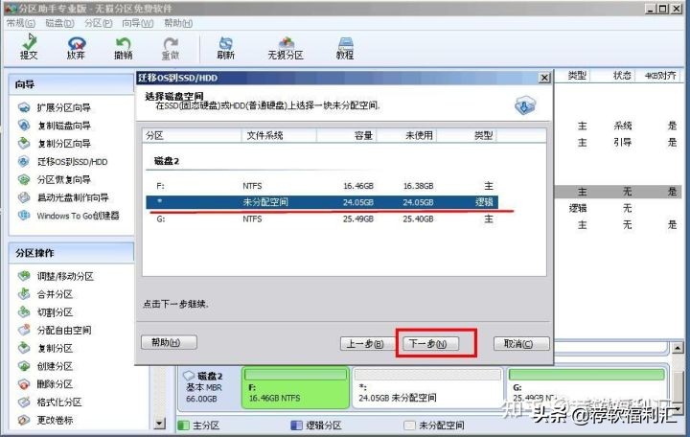Open the 教程 (tutorial) toolbar icon
Image resolution: width=690 pixels, height=437 pixels.
(x=345, y=48)
